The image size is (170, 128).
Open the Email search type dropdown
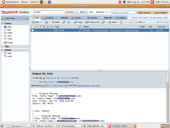71,12
